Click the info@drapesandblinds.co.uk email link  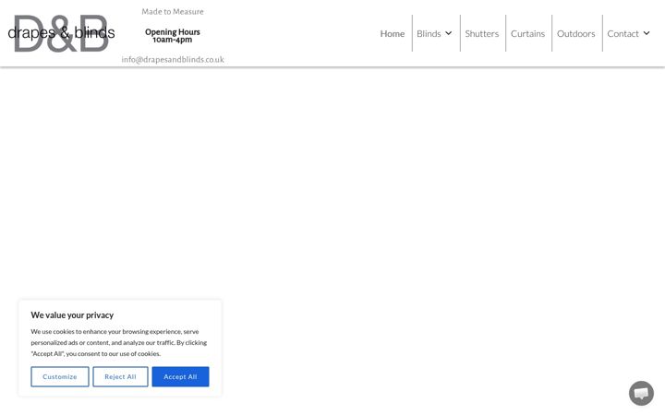(173, 60)
